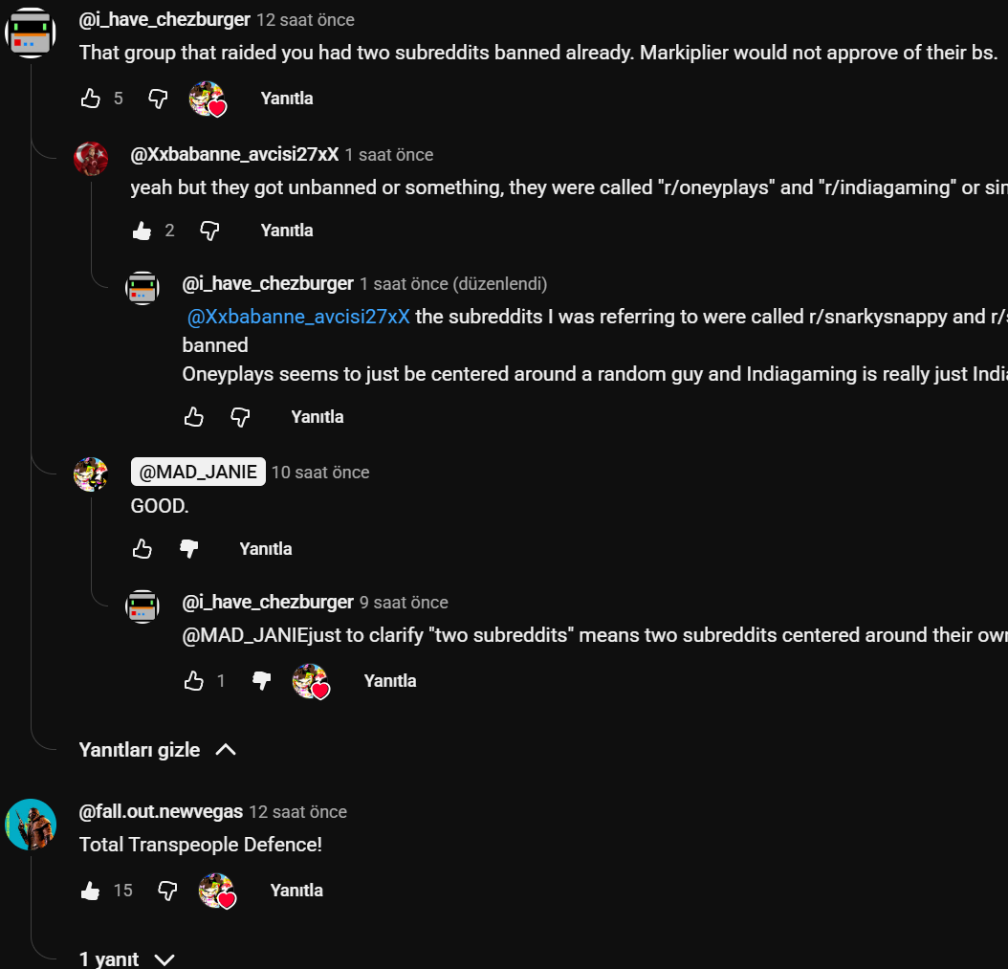The height and width of the screenshot is (969, 1008).
Task: Like the "just to clarify" reply
Action: pos(194,681)
